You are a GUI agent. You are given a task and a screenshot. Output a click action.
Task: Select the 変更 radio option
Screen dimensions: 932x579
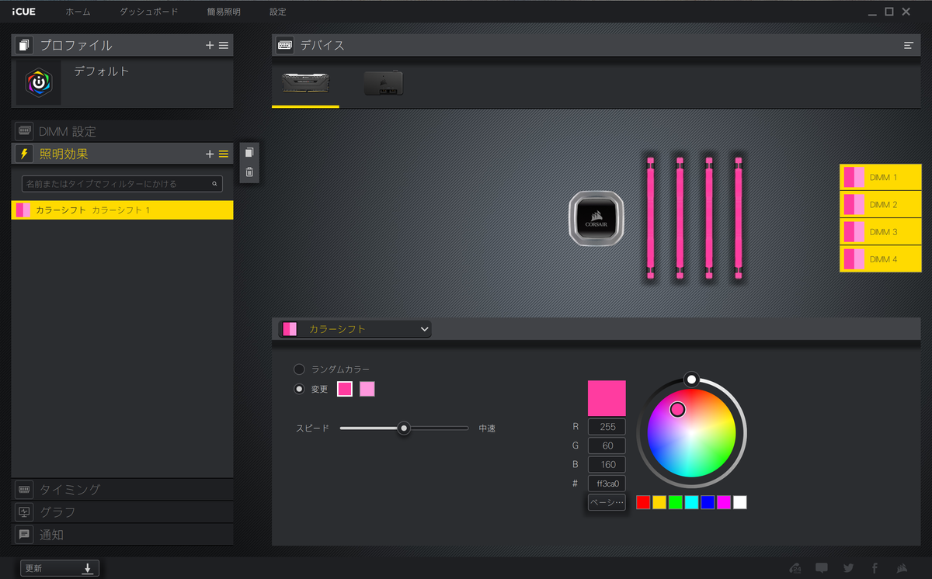pos(299,389)
